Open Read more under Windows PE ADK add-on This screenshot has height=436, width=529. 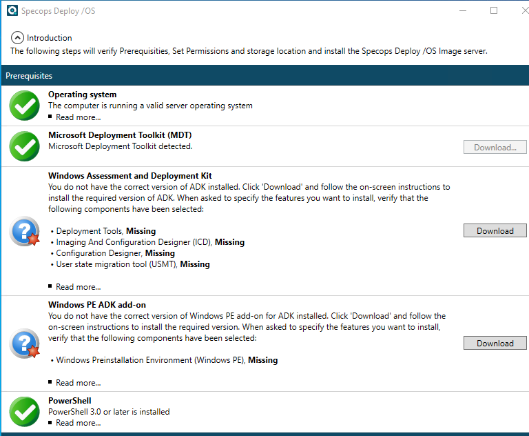pyautogui.click(x=79, y=383)
